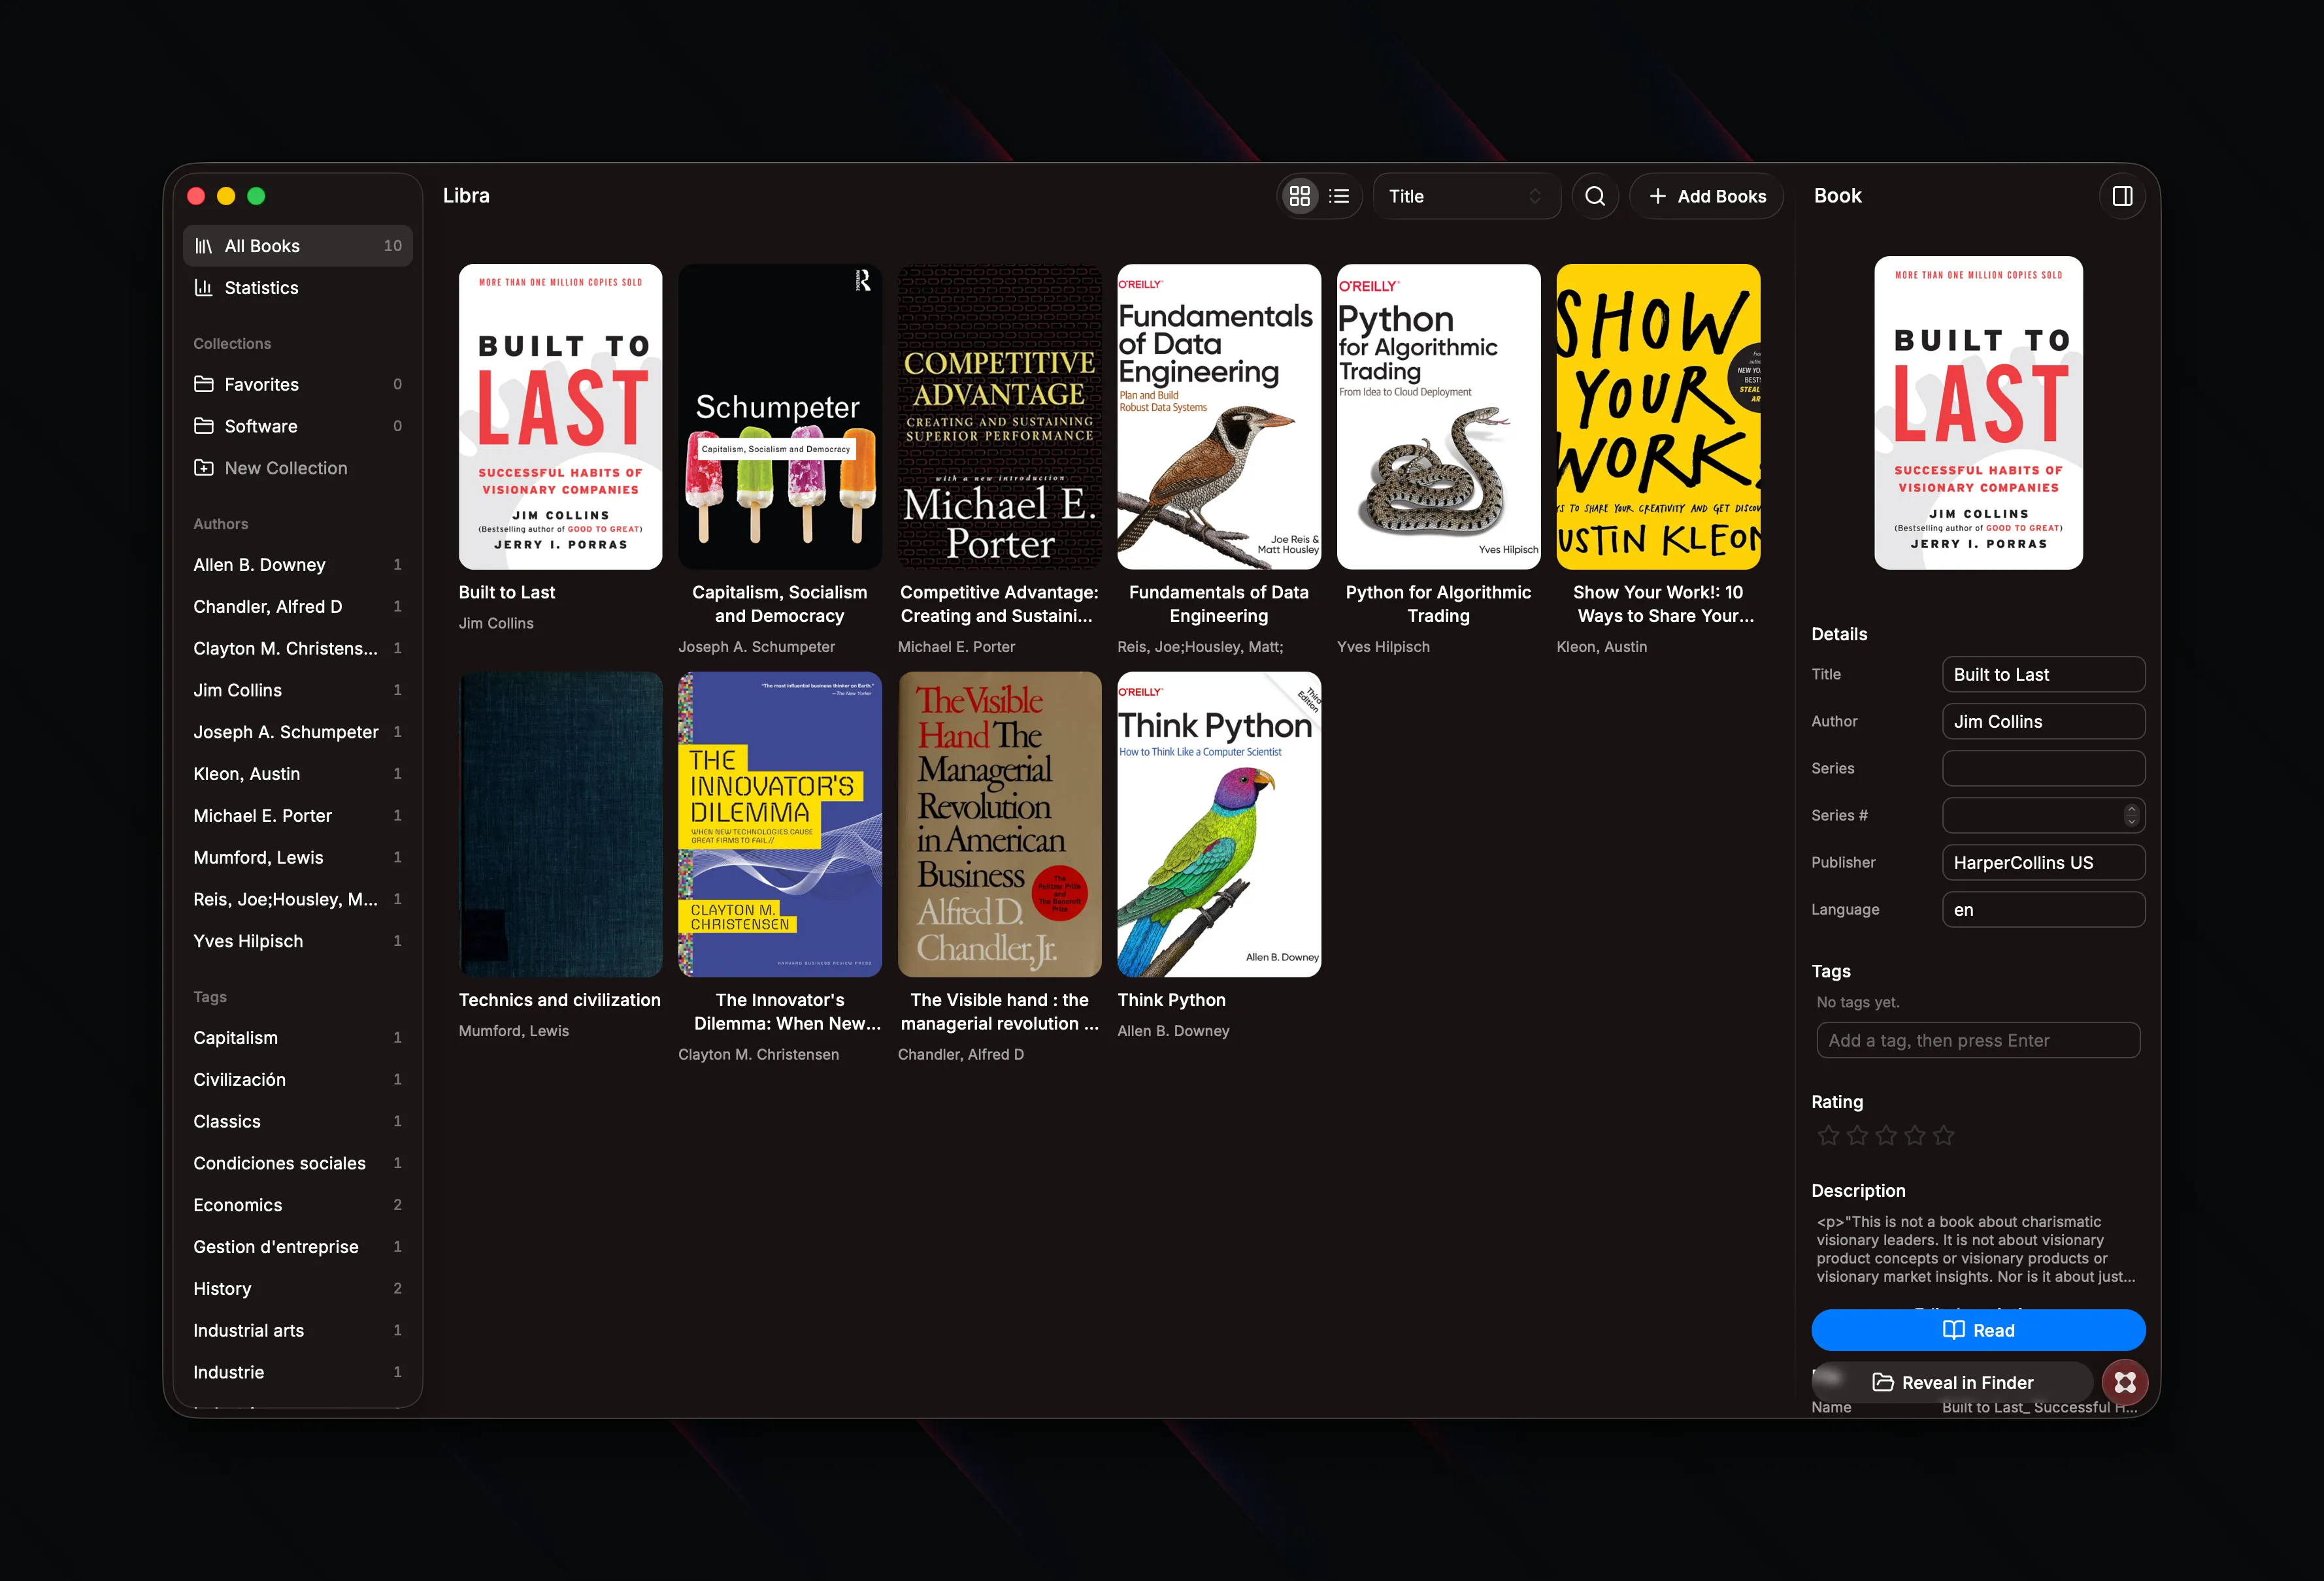Filter by author Clayton M. Christensen
The image size is (2324, 1581).
298,649
